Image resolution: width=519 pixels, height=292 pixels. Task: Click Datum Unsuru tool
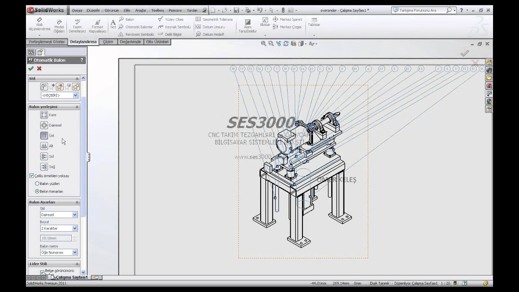(x=210, y=27)
